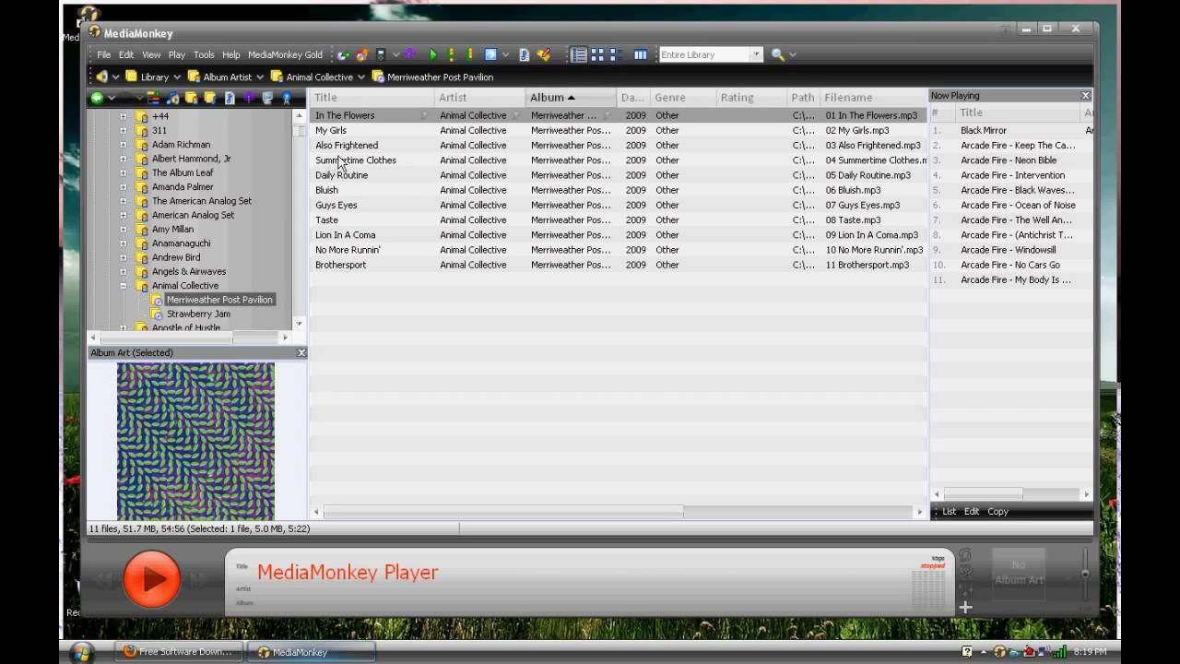Switch to thumbnail grid view icon
1180x664 pixels.
(597, 55)
